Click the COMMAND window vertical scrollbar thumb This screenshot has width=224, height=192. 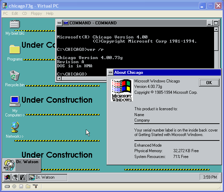pyautogui.click(x=216, y=41)
